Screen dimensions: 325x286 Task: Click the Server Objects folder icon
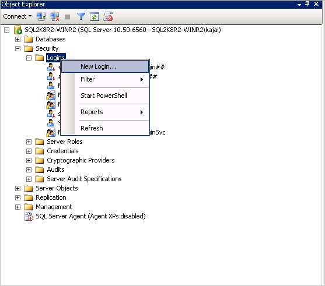[29, 188]
